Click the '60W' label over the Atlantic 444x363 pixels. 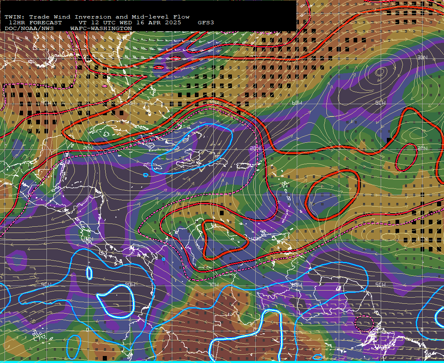click(297, 102)
